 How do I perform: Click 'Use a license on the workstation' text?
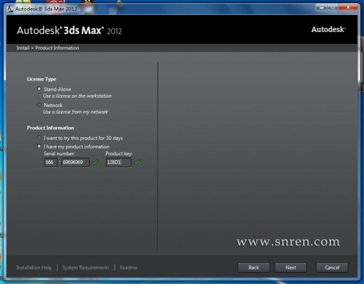coord(77,96)
